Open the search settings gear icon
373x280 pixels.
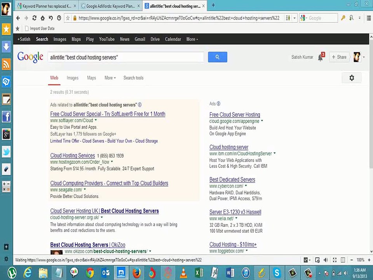coord(352,78)
